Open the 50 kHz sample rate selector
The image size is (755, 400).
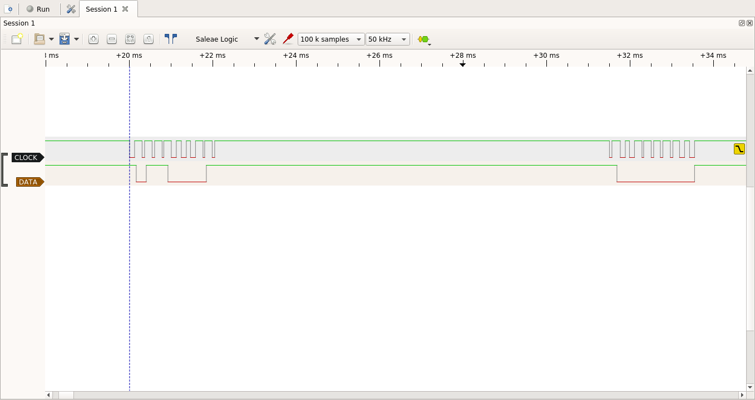[387, 39]
